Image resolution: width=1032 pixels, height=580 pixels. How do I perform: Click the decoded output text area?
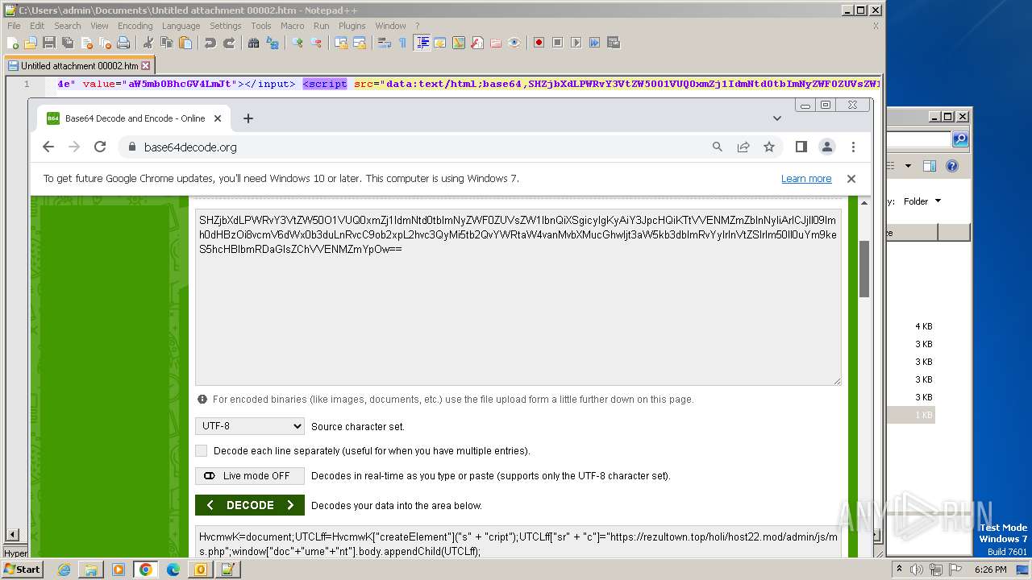(x=518, y=543)
